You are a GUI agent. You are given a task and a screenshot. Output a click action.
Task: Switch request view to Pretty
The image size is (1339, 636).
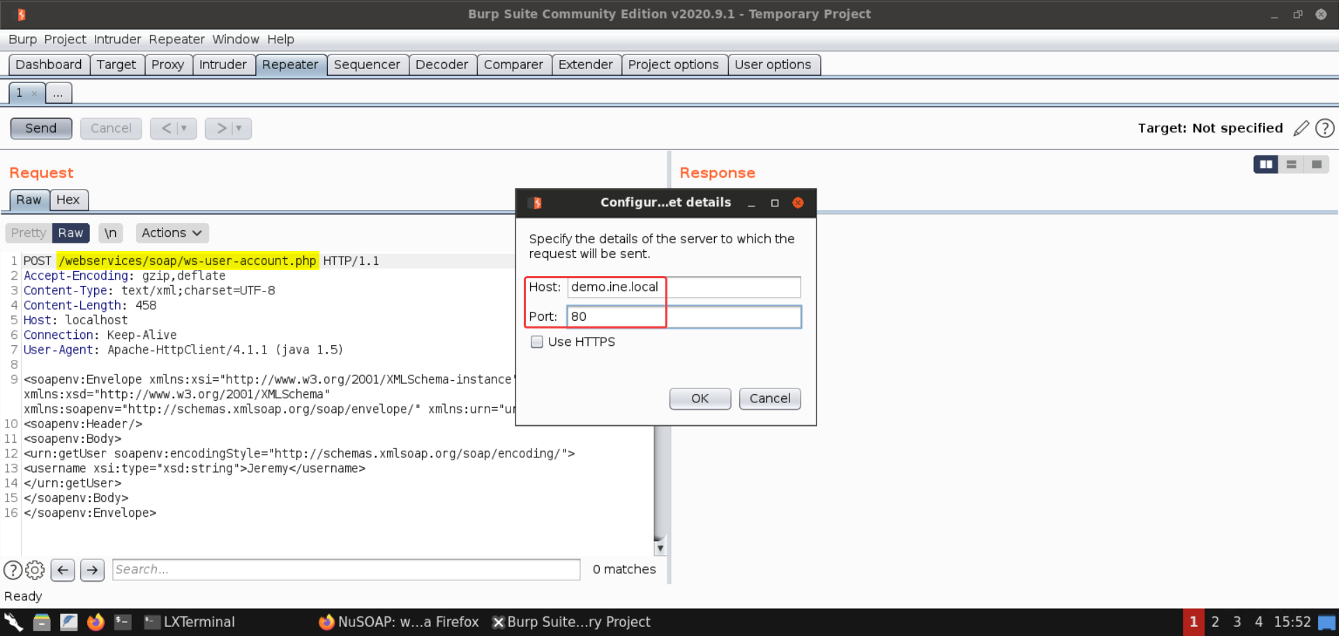point(29,233)
